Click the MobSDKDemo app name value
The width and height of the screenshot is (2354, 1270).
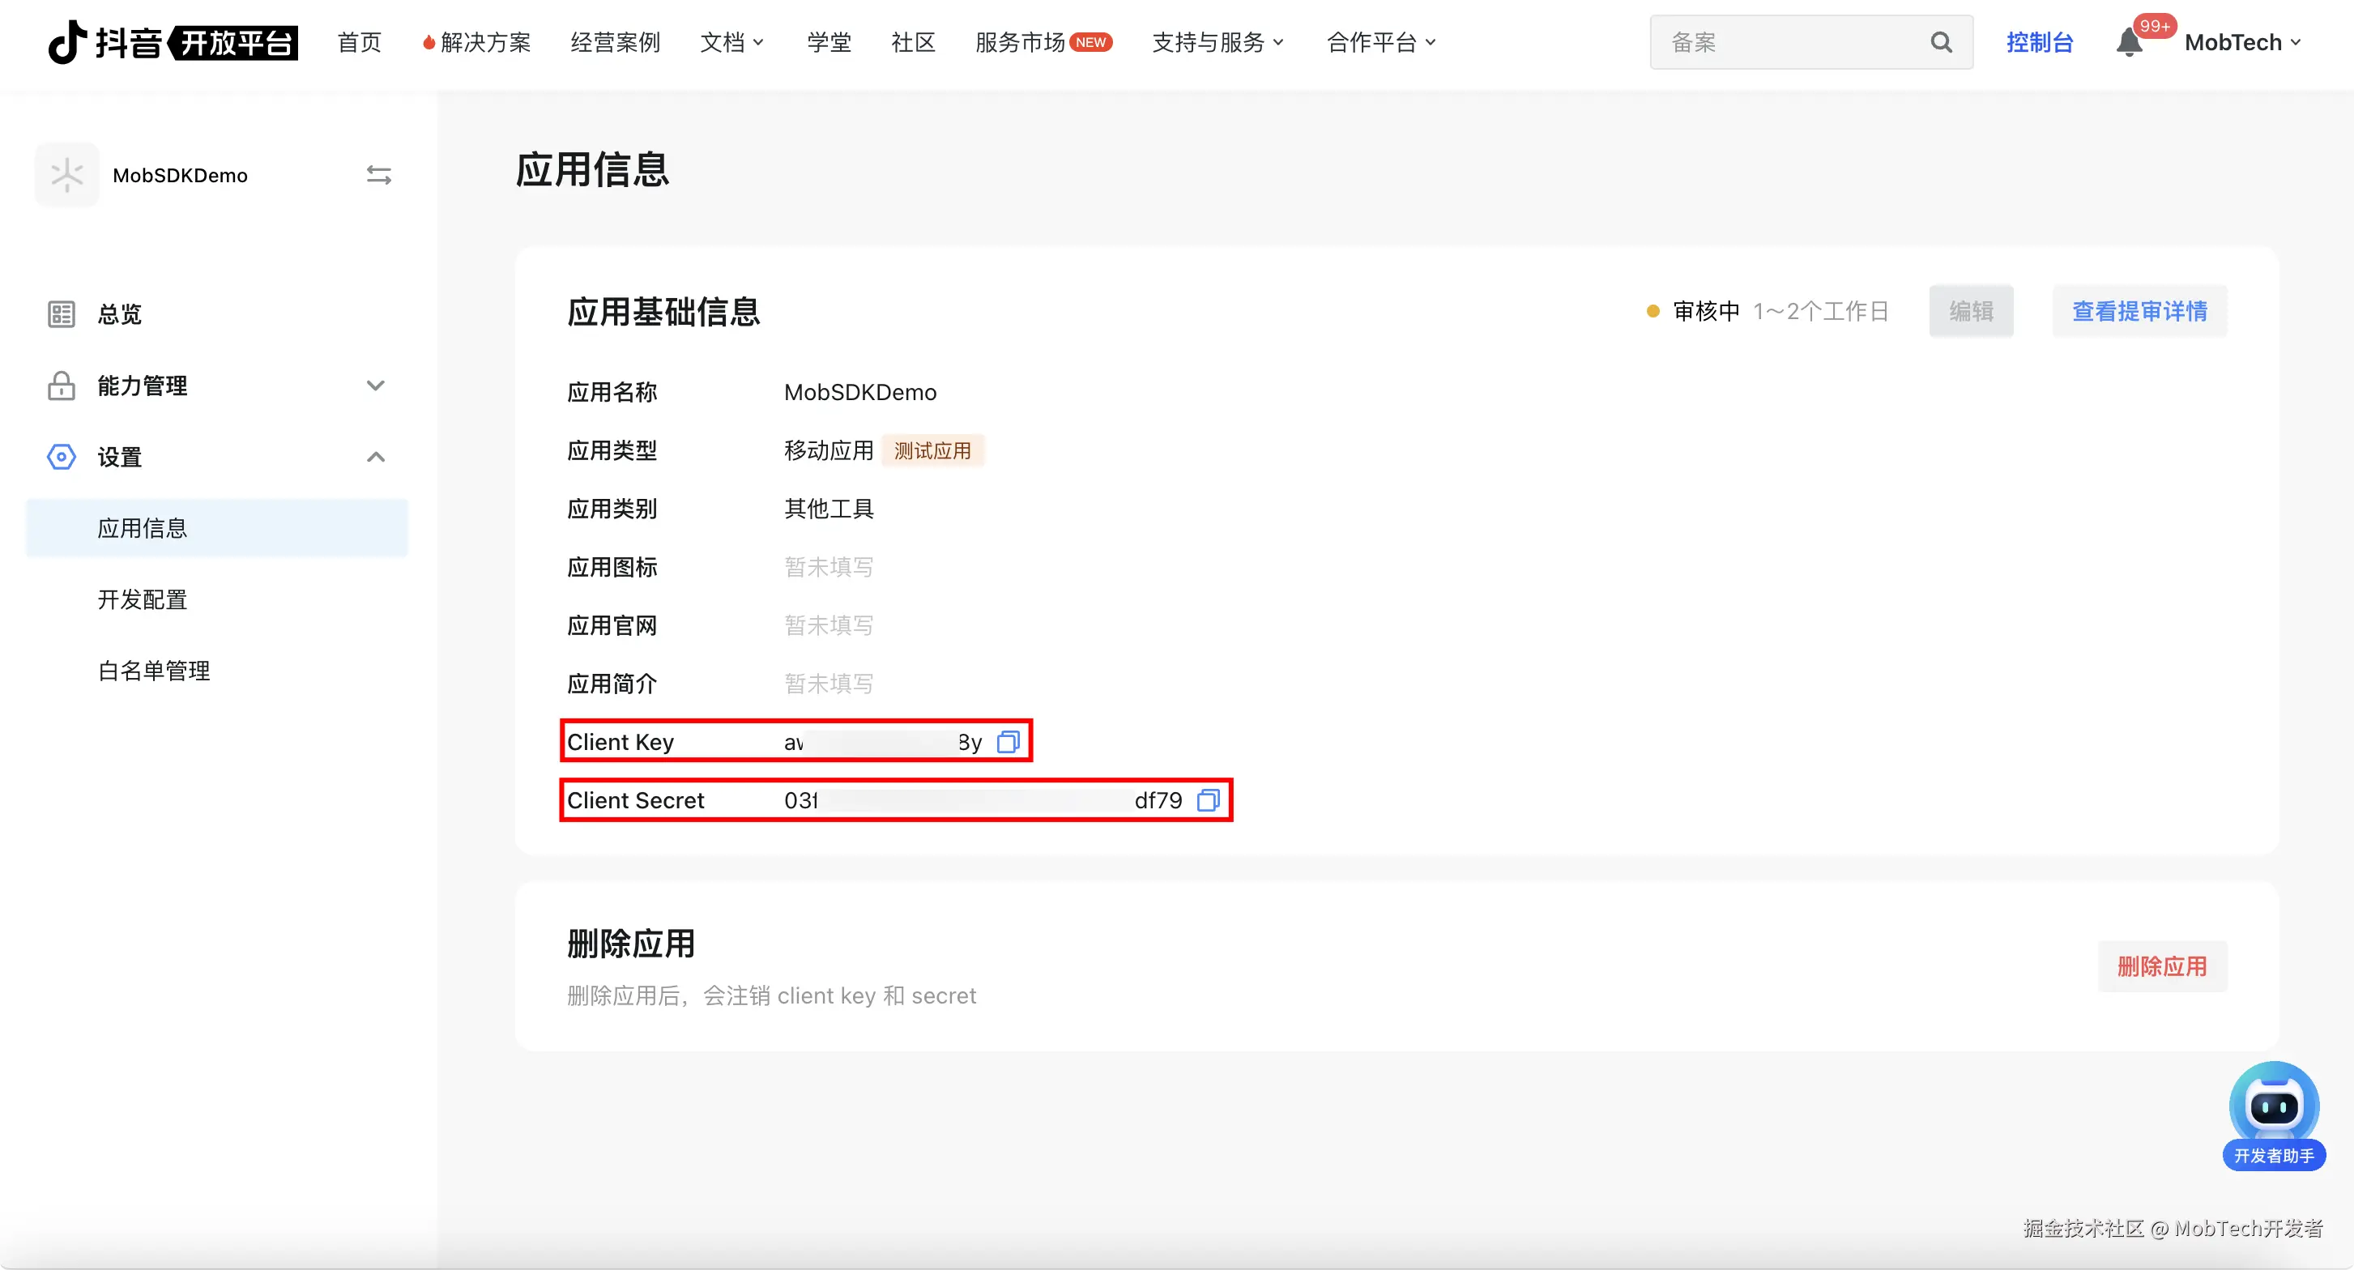tap(860, 392)
